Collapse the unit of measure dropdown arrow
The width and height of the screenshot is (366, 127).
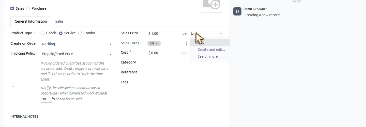click(221, 34)
